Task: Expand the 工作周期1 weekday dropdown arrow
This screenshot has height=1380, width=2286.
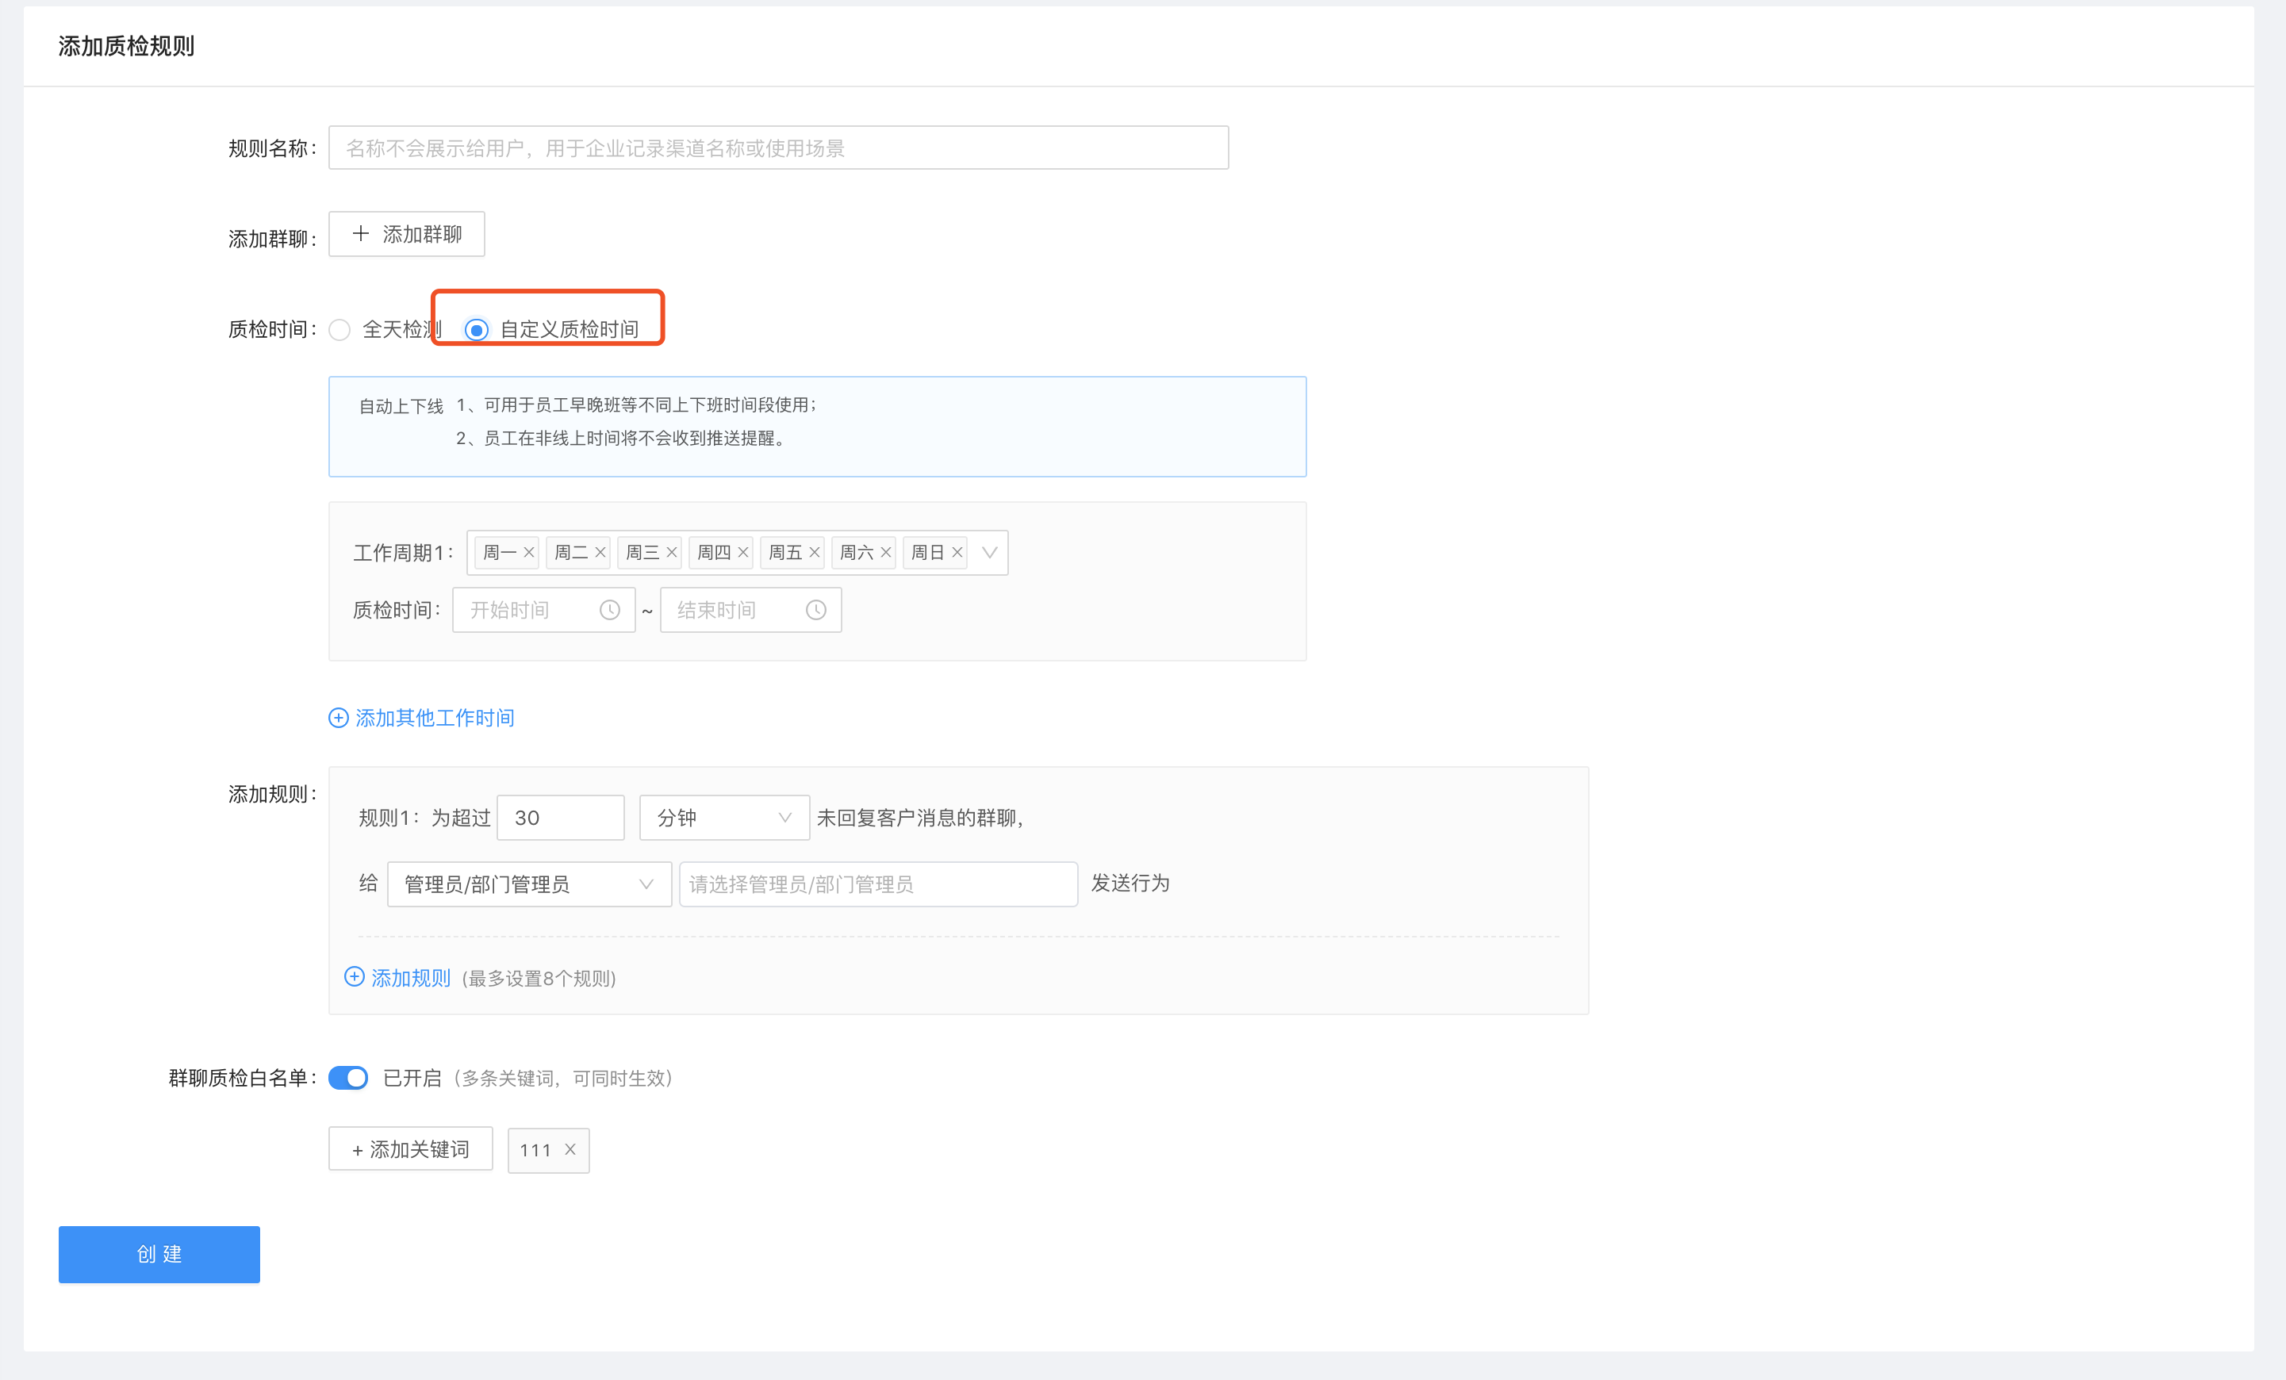Action: tap(989, 553)
